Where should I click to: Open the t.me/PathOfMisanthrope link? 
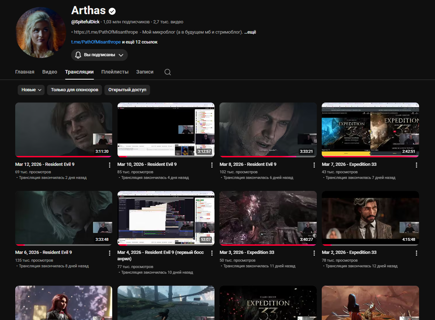pyautogui.click(x=96, y=42)
